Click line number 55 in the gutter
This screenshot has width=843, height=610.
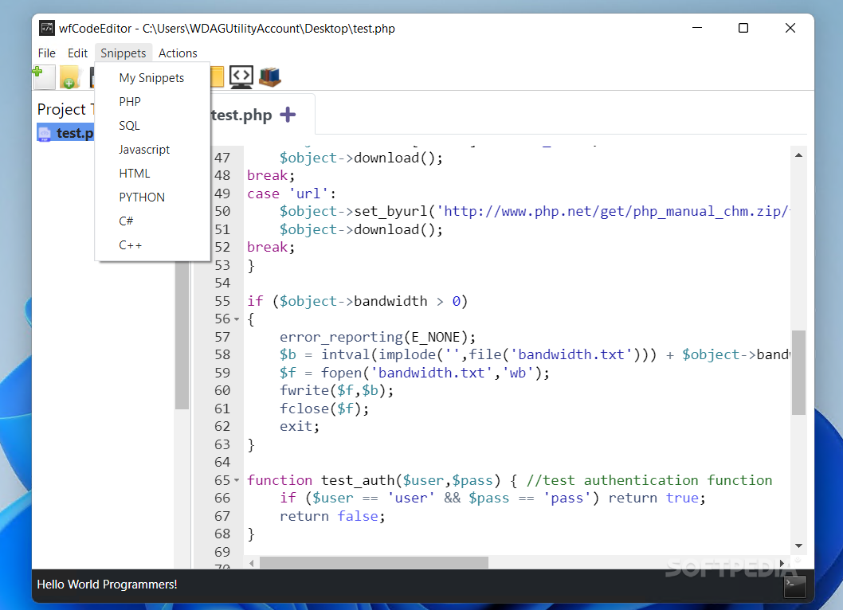click(222, 302)
